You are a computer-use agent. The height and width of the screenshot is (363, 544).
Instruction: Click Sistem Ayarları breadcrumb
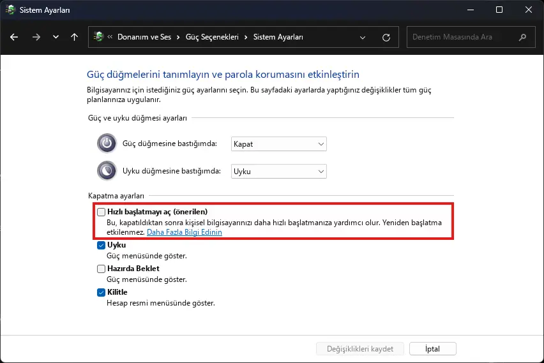[x=278, y=37]
